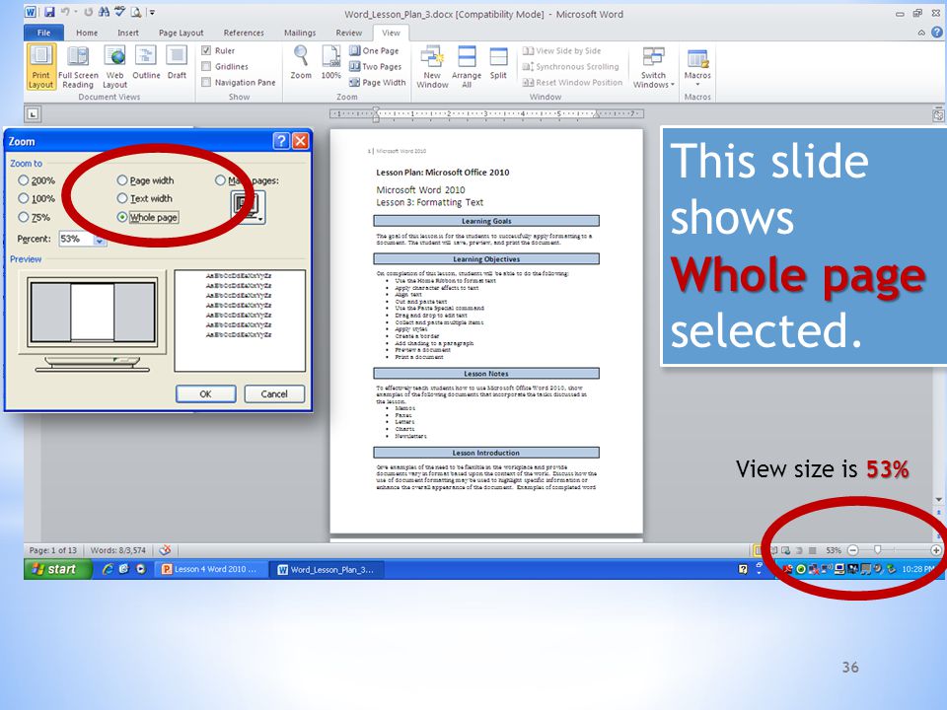This screenshot has width=947, height=710.
Task: Open the Undo history dropdown arrow
Action: [x=76, y=12]
